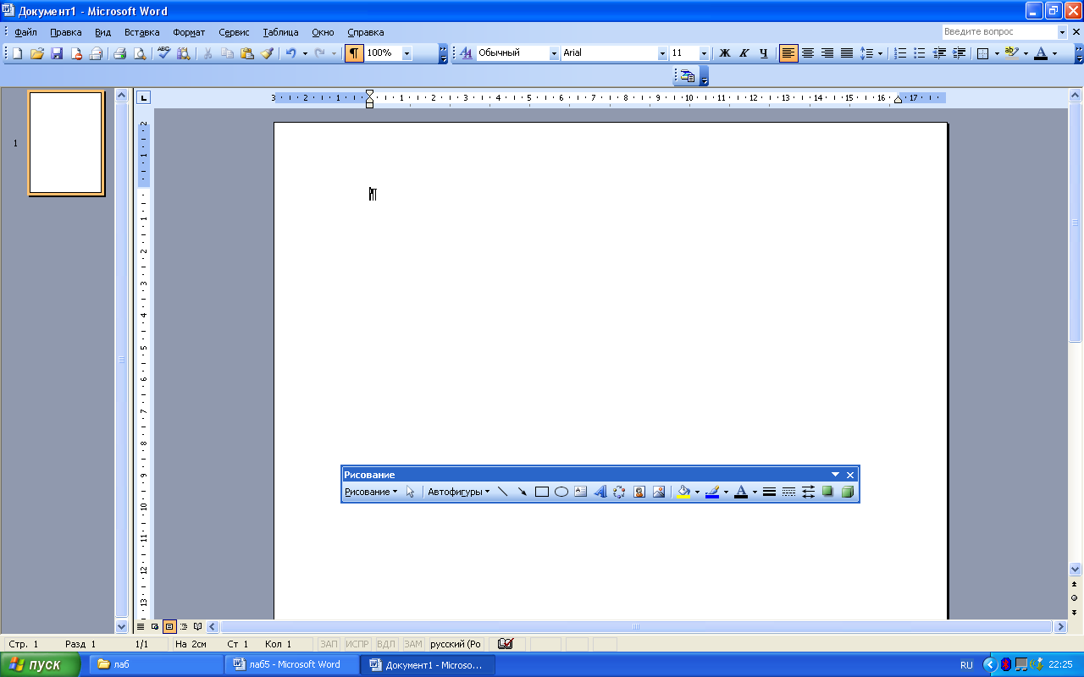
Task: Insert WordArt from the Drawing toolbar
Action: (x=600, y=492)
